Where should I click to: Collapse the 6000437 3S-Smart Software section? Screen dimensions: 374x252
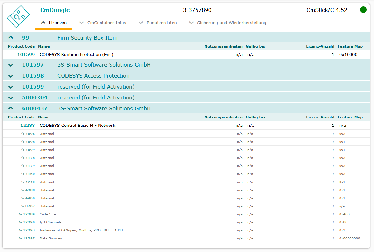pos(11,108)
